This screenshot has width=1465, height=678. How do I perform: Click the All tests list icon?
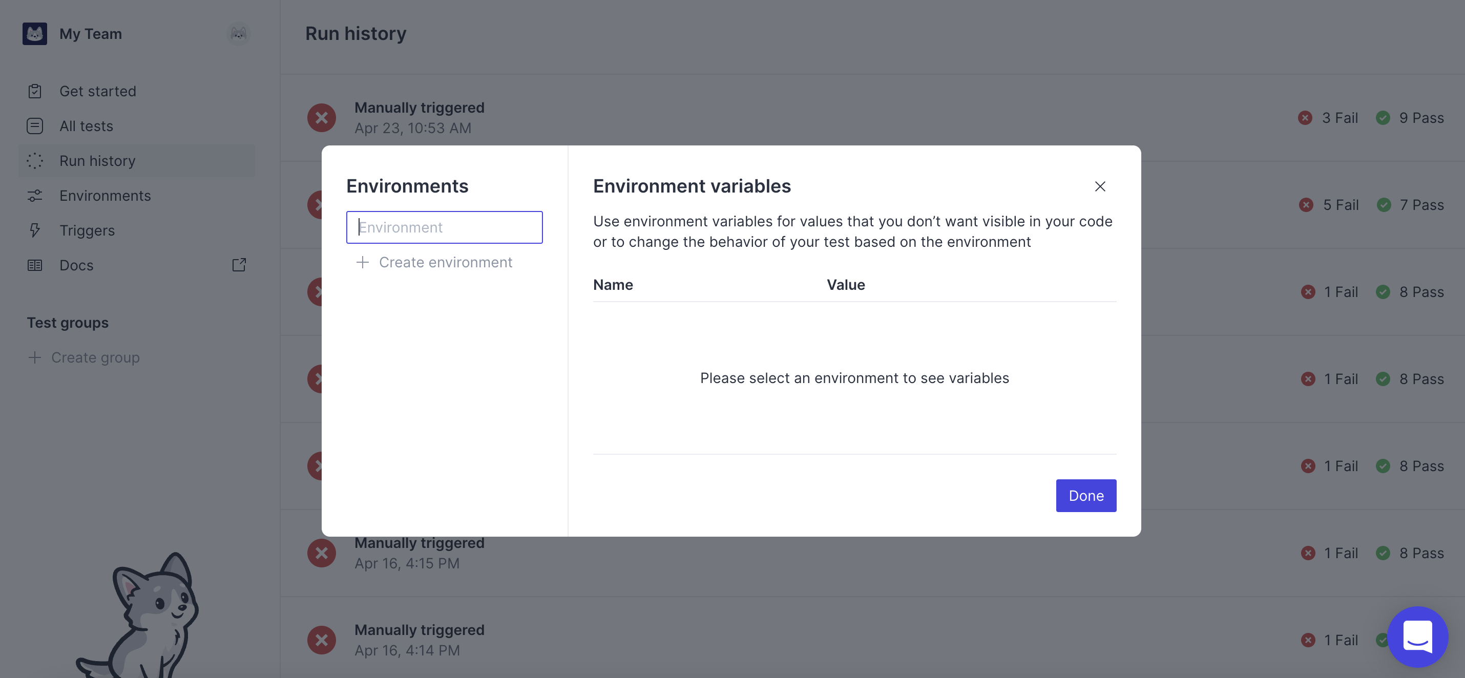35,125
